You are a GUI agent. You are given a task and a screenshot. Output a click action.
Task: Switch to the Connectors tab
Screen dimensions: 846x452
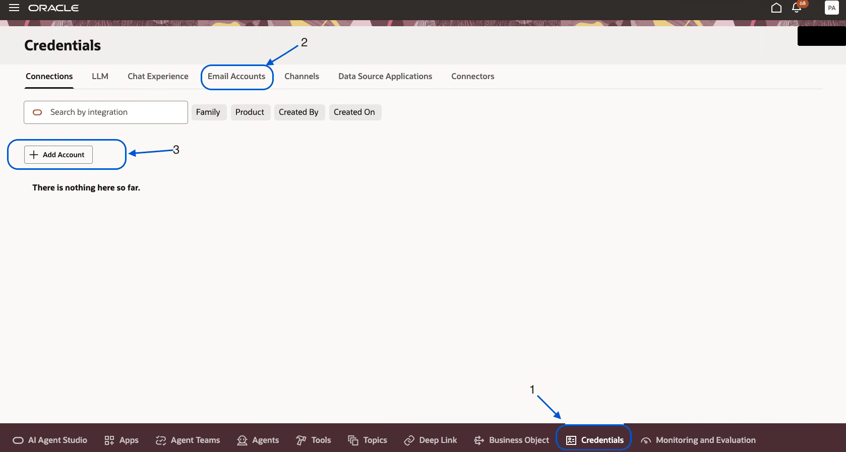pos(472,77)
